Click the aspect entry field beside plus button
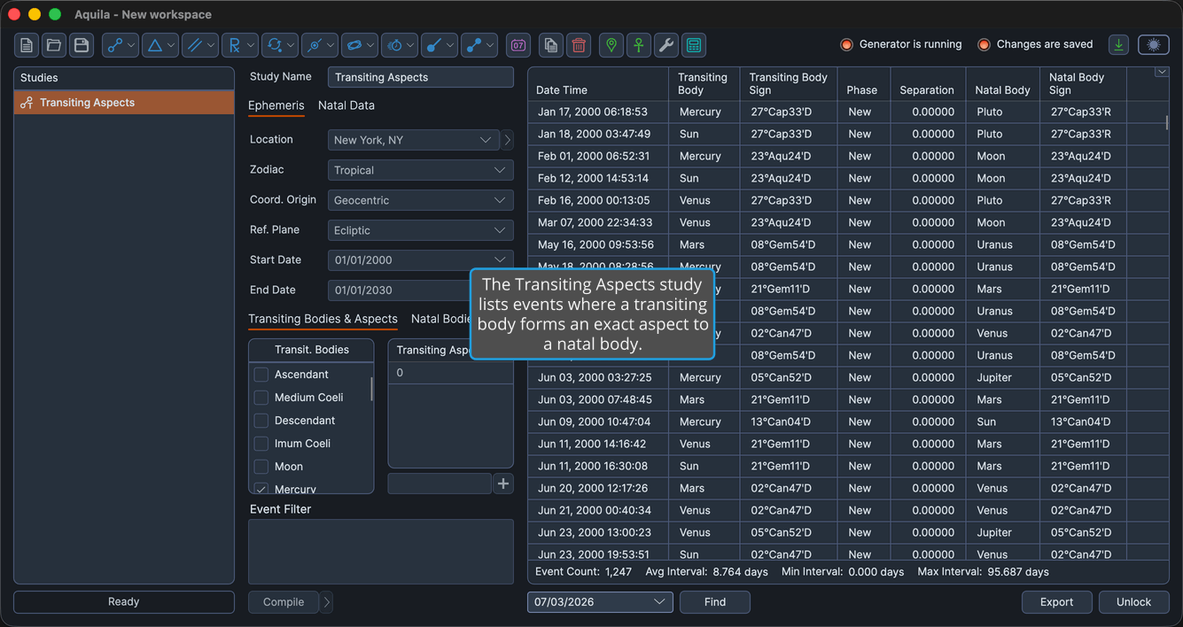The height and width of the screenshot is (627, 1183). (440, 484)
